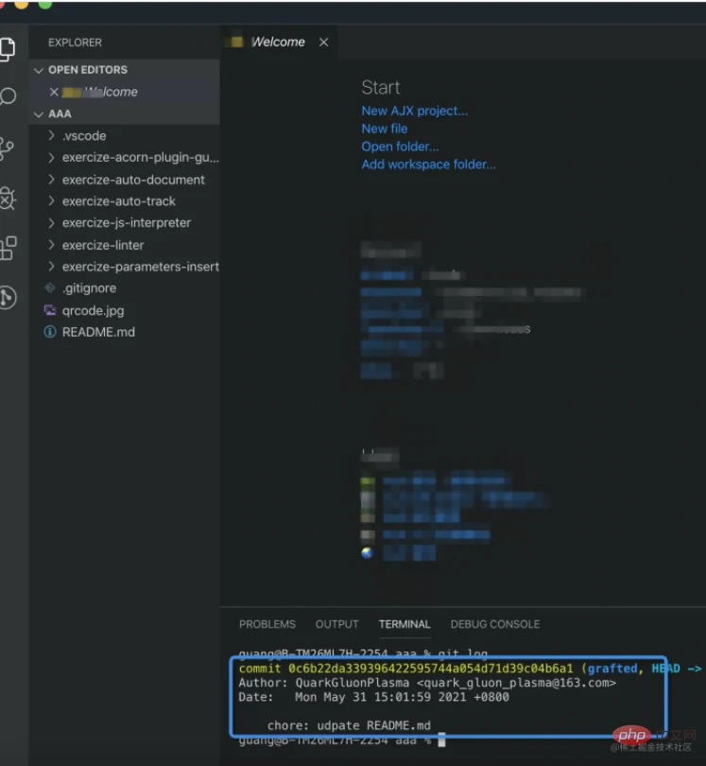The width and height of the screenshot is (706, 766).
Task: Click the EXPLORER panel title
Action: [75, 43]
